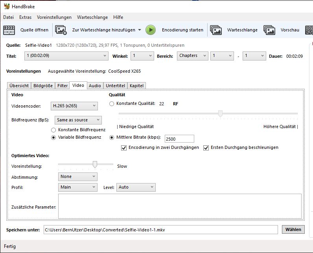This screenshot has width=313, height=253.
Task: Click the Warteschlange stacked pictures icon
Action: [x=216, y=30]
